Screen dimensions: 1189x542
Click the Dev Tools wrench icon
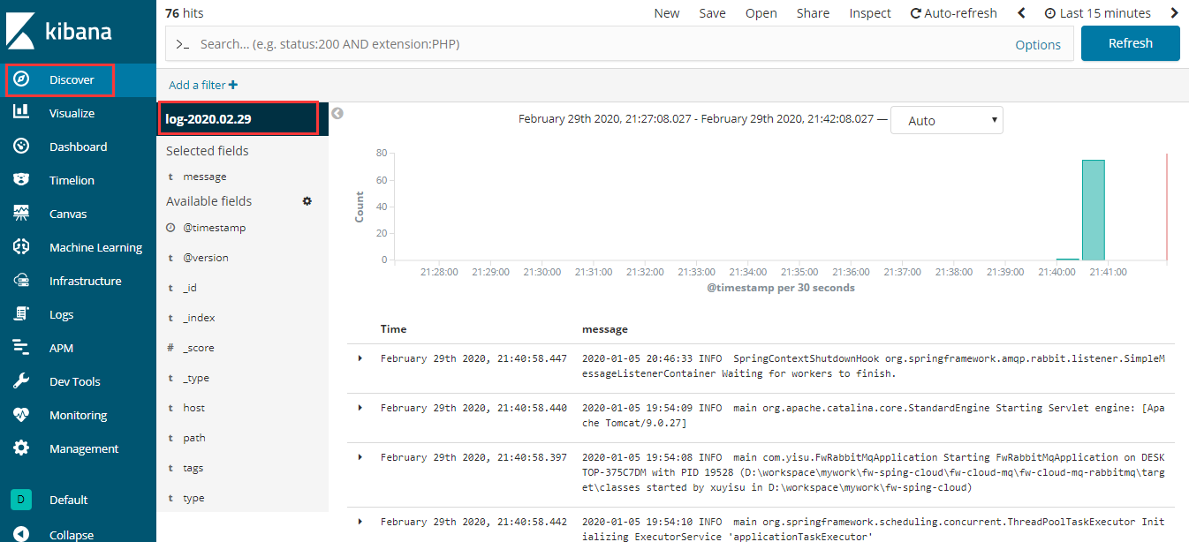[21, 381]
